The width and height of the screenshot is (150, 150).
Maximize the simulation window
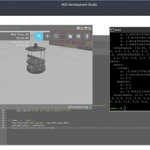[86, 28]
